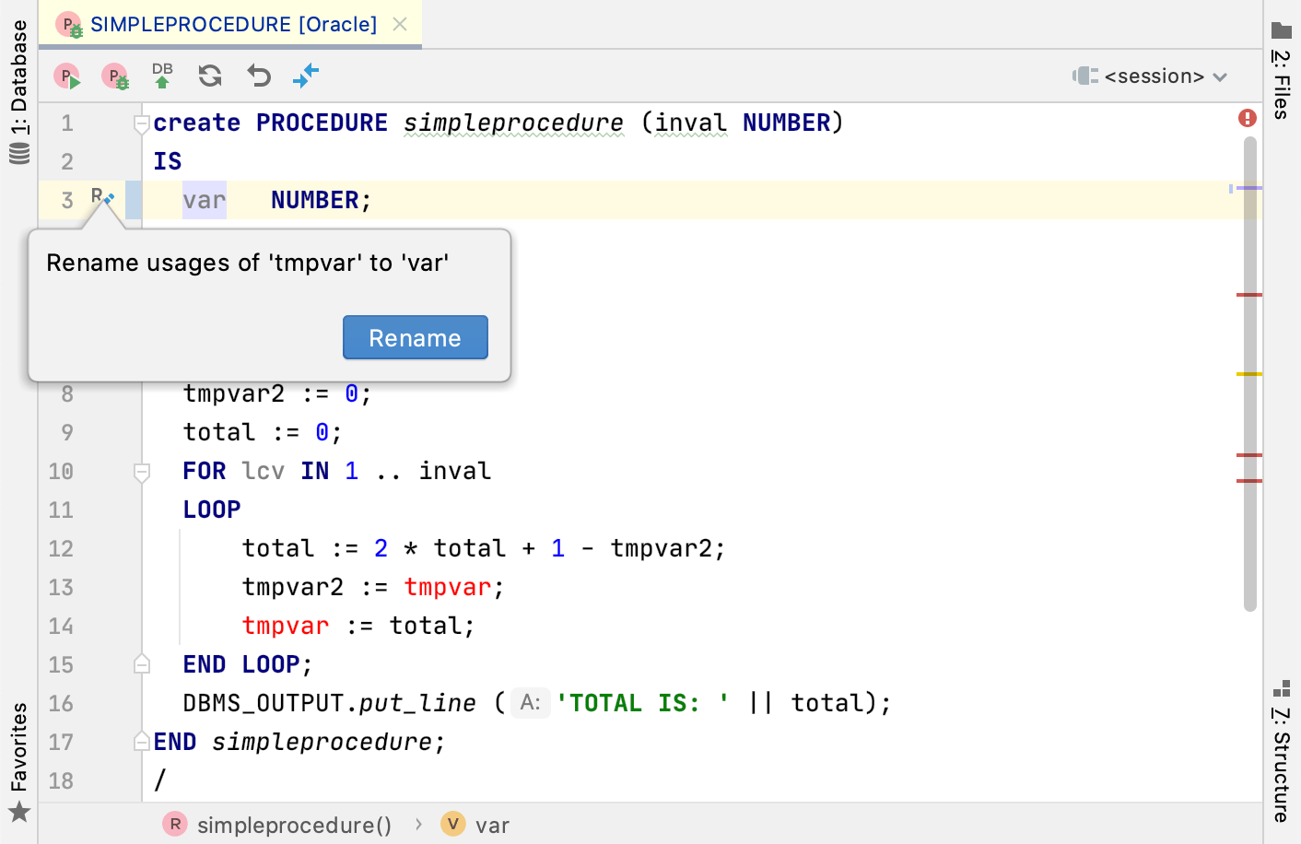Run the stored procedure with the play icon
The height and width of the screenshot is (844, 1301).
pyautogui.click(x=67, y=76)
